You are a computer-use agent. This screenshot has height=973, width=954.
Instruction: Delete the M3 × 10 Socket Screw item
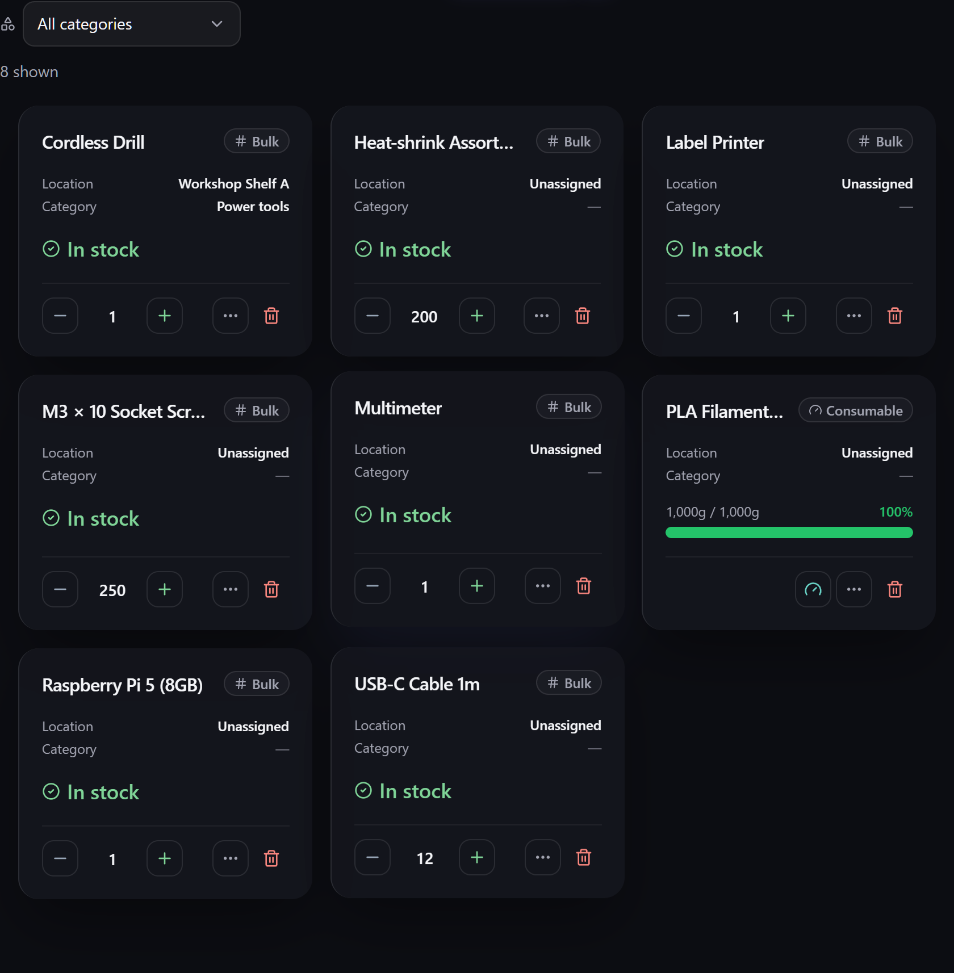[271, 589]
